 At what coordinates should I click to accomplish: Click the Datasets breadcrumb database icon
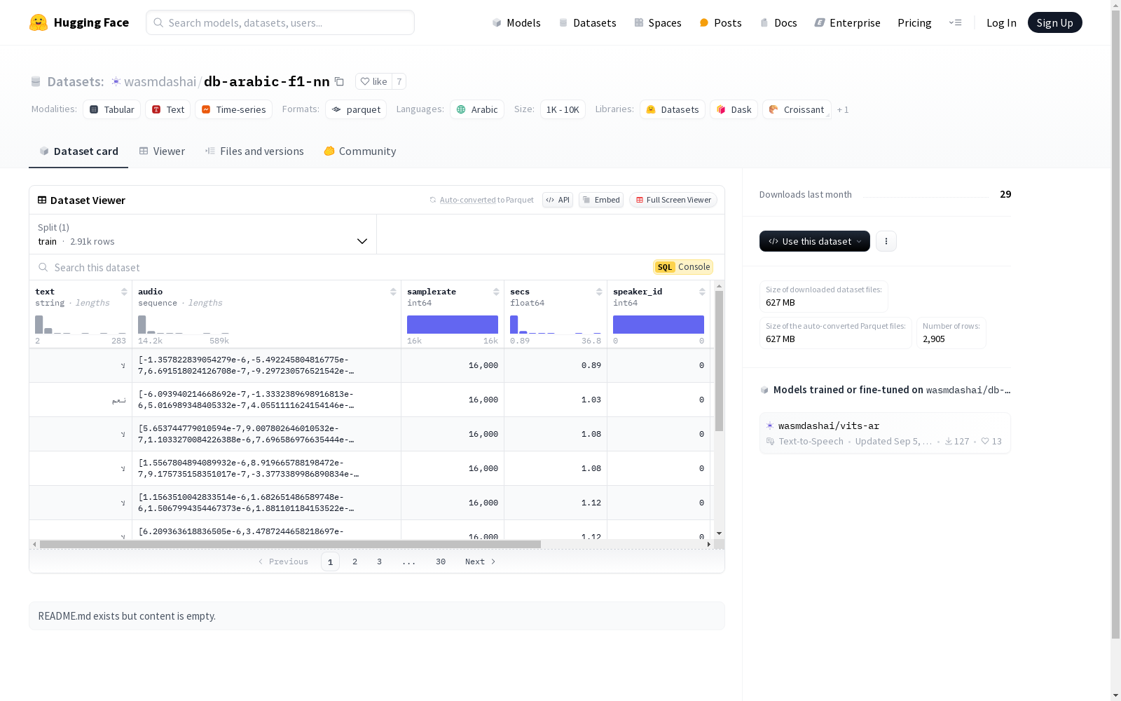point(36,81)
